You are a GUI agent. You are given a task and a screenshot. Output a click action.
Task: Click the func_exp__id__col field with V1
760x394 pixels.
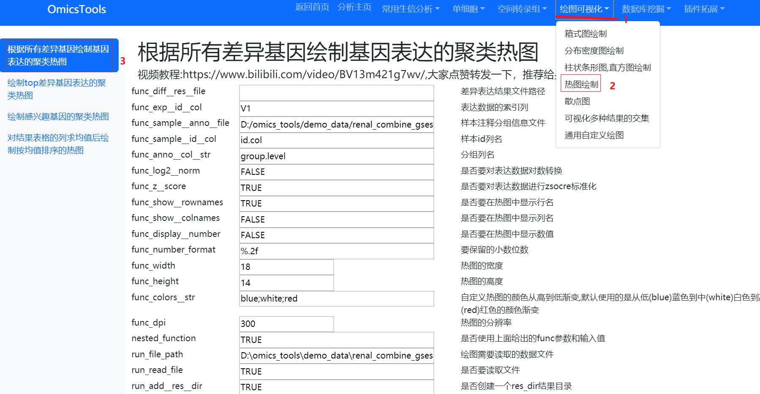click(x=337, y=109)
